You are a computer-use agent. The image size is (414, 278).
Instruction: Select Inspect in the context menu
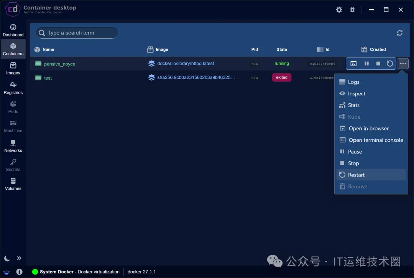tap(356, 94)
